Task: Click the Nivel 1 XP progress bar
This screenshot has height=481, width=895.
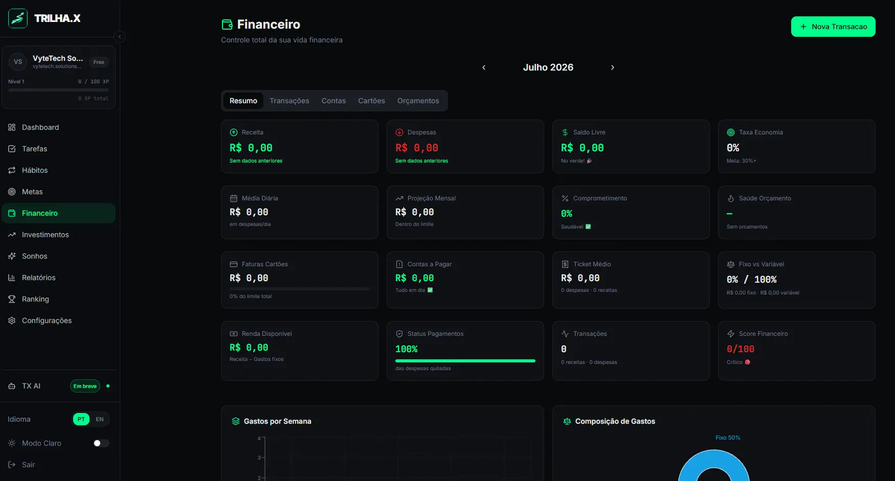Action: [x=58, y=89]
